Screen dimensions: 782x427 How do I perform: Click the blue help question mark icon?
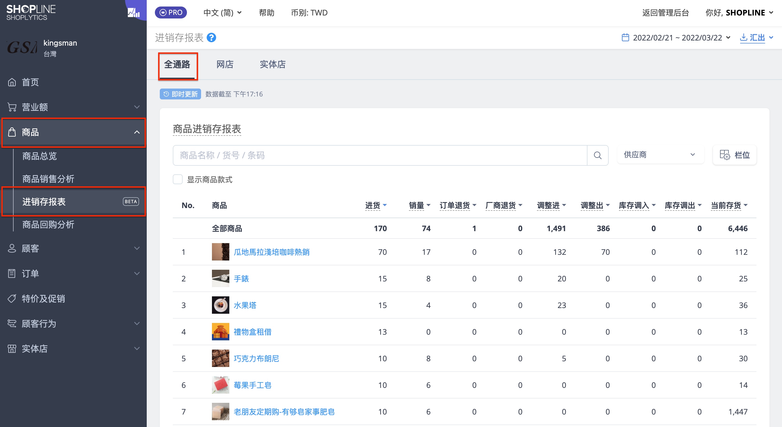pyautogui.click(x=211, y=38)
